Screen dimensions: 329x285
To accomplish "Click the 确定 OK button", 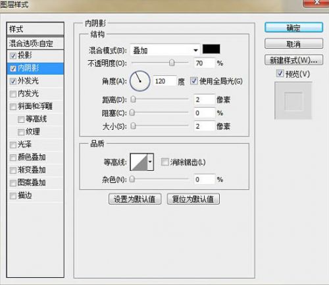I will coord(293,28).
